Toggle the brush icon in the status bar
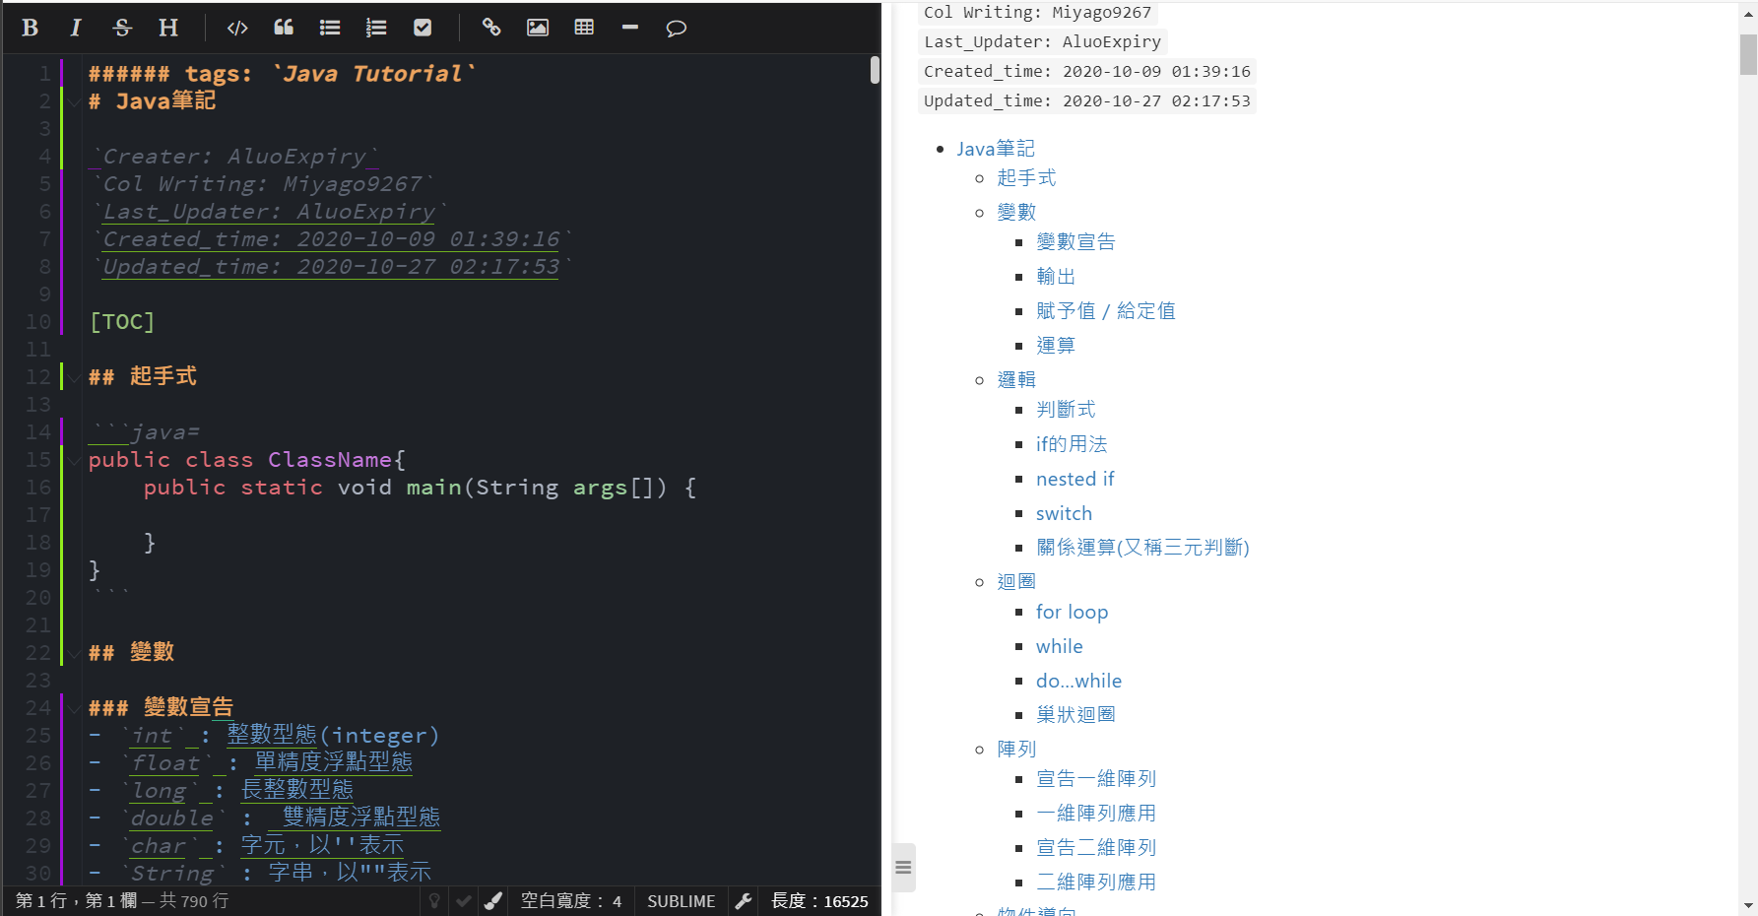The width and height of the screenshot is (1758, 916). (x=492, y=900)
